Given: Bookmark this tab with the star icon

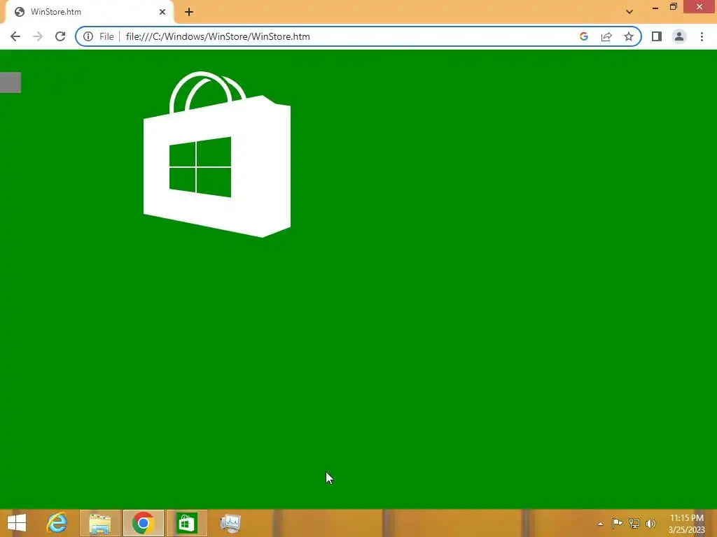Looking at the screenshot, I should (629, 36).
